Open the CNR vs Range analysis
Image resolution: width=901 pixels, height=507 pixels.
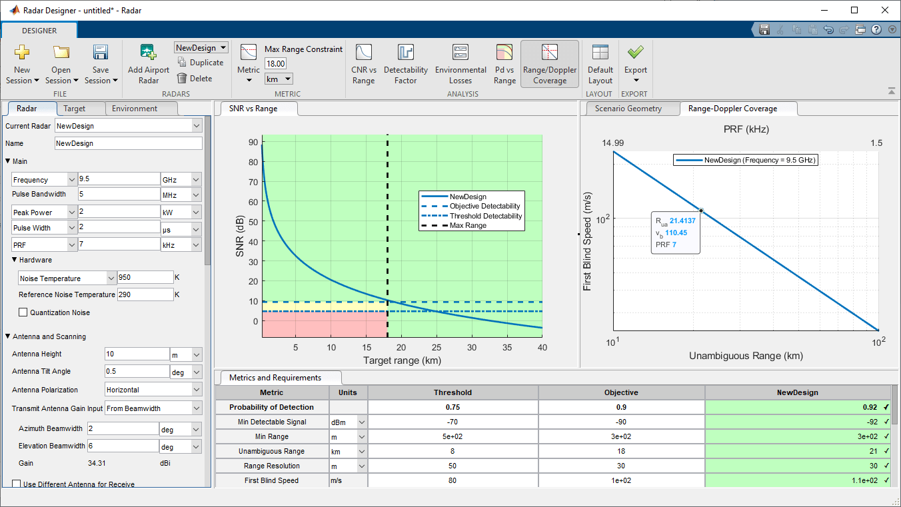[363, 53]
